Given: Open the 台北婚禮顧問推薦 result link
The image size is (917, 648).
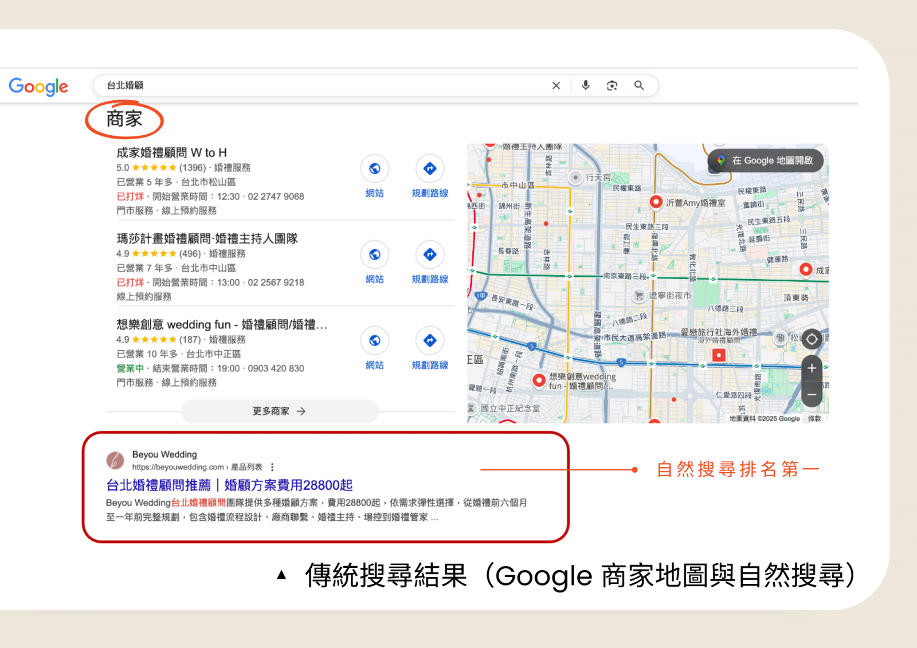Looking at the screenshot, I should tap(229, 485).
